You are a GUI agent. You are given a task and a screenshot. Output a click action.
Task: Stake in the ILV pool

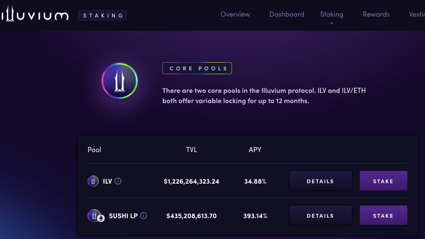(383, 181)
